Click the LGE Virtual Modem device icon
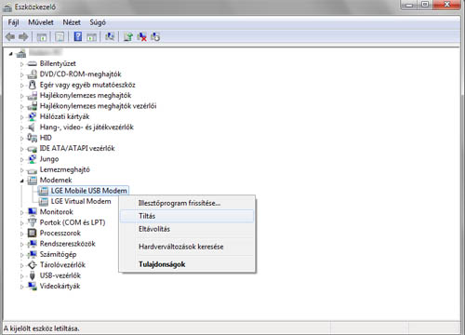The width and height of the screenshot is (465, 335). click(x=44, y=202)
